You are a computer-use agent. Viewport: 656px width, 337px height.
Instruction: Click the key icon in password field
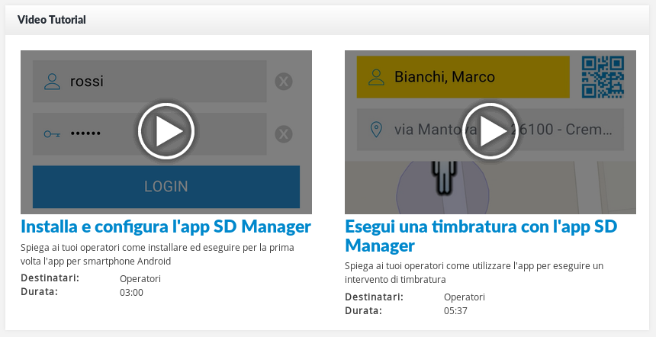[52, 134]
